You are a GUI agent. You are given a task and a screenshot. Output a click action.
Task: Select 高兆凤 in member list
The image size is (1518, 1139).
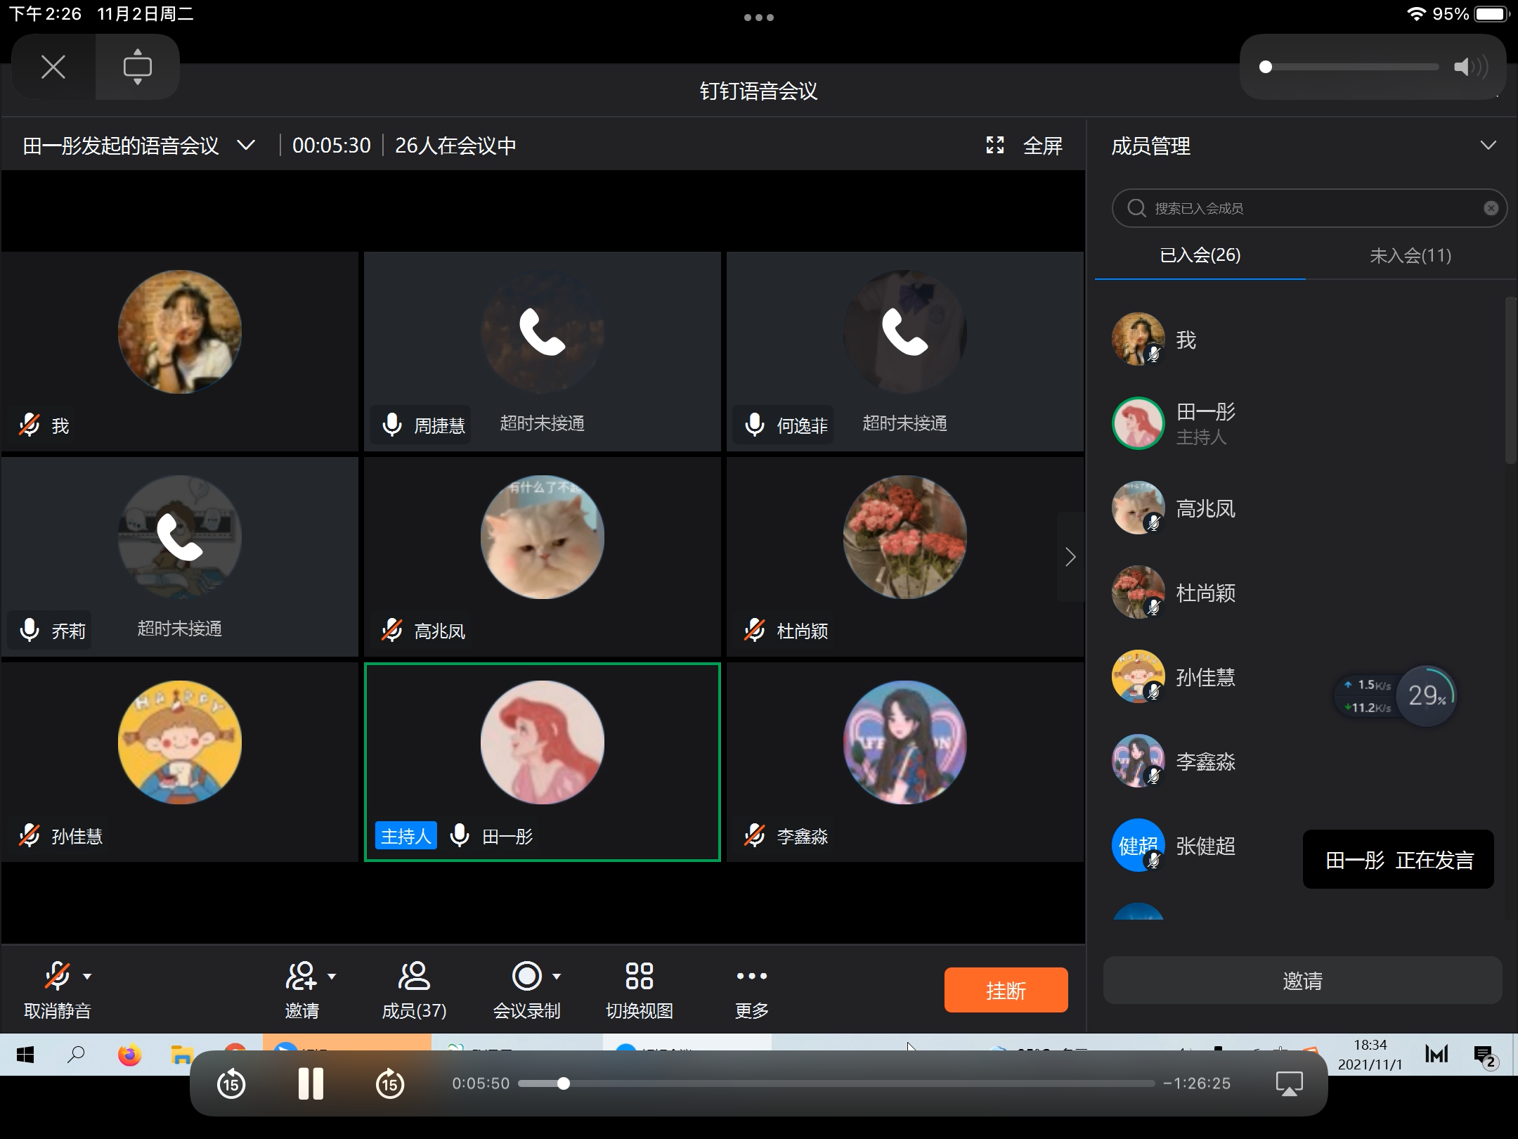click(x=1300, y=508)
